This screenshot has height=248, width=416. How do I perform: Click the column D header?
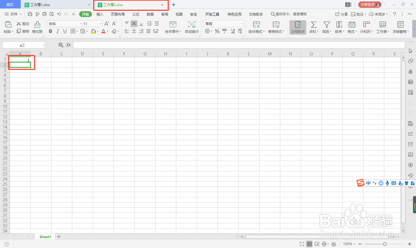82,54
